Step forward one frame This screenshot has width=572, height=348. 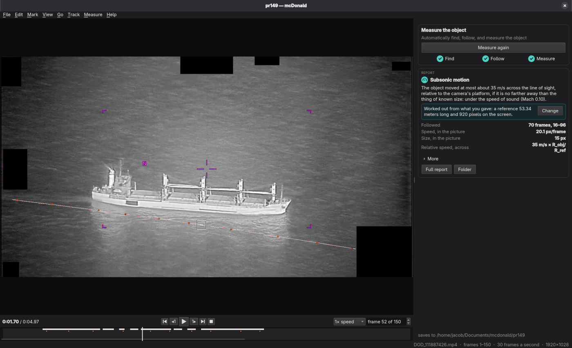point(194,321)
